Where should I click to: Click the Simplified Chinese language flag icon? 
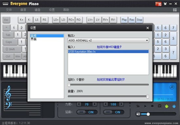click(x=158, y=4)
